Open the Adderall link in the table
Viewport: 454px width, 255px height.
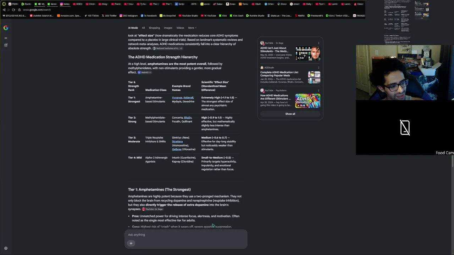click(x=188, y=98)
